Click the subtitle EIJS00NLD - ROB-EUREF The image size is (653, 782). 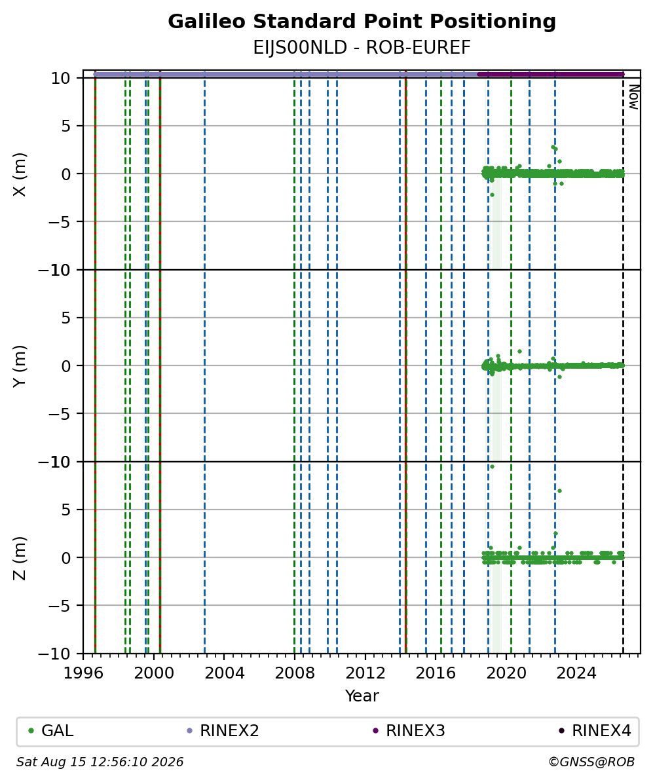[x=362, y=48]
